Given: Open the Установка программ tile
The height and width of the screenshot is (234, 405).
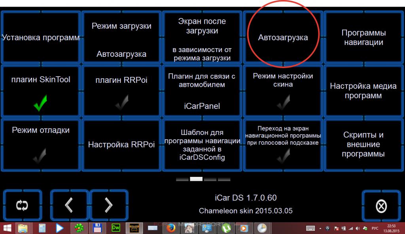Looking at the screenshot, I should point(41,37).
